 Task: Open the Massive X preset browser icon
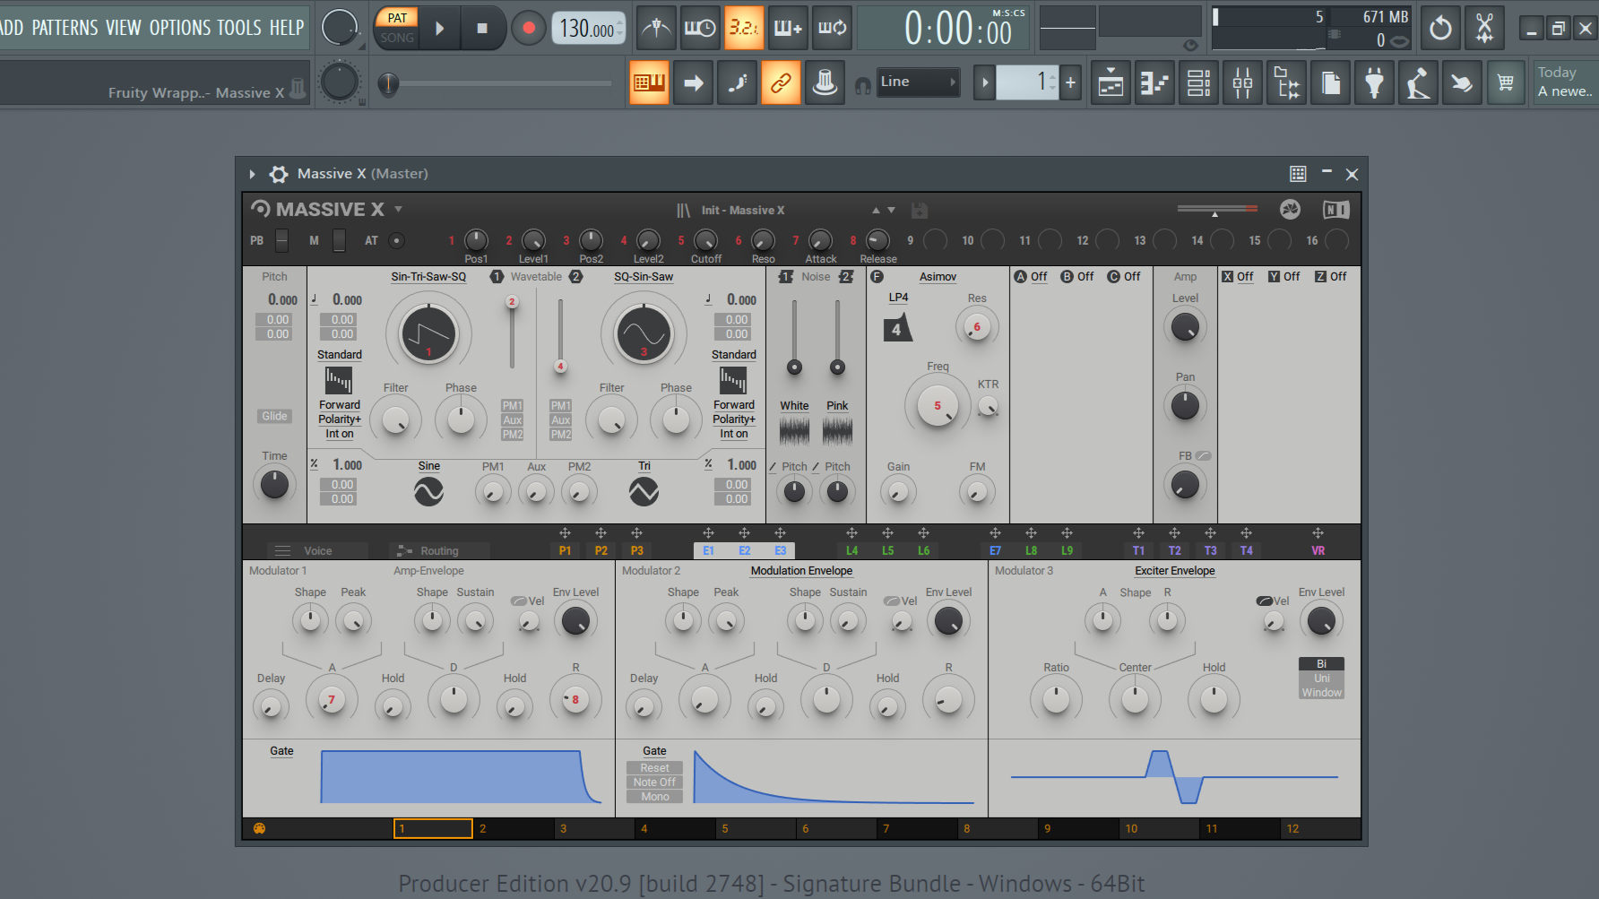(683, 210)
